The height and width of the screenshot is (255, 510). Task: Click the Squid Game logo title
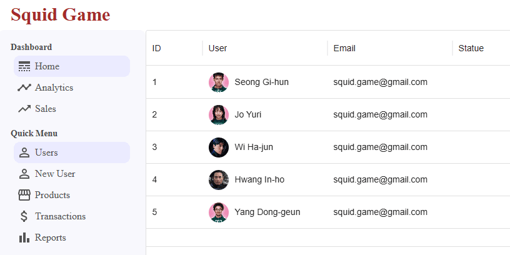(61, 15)
